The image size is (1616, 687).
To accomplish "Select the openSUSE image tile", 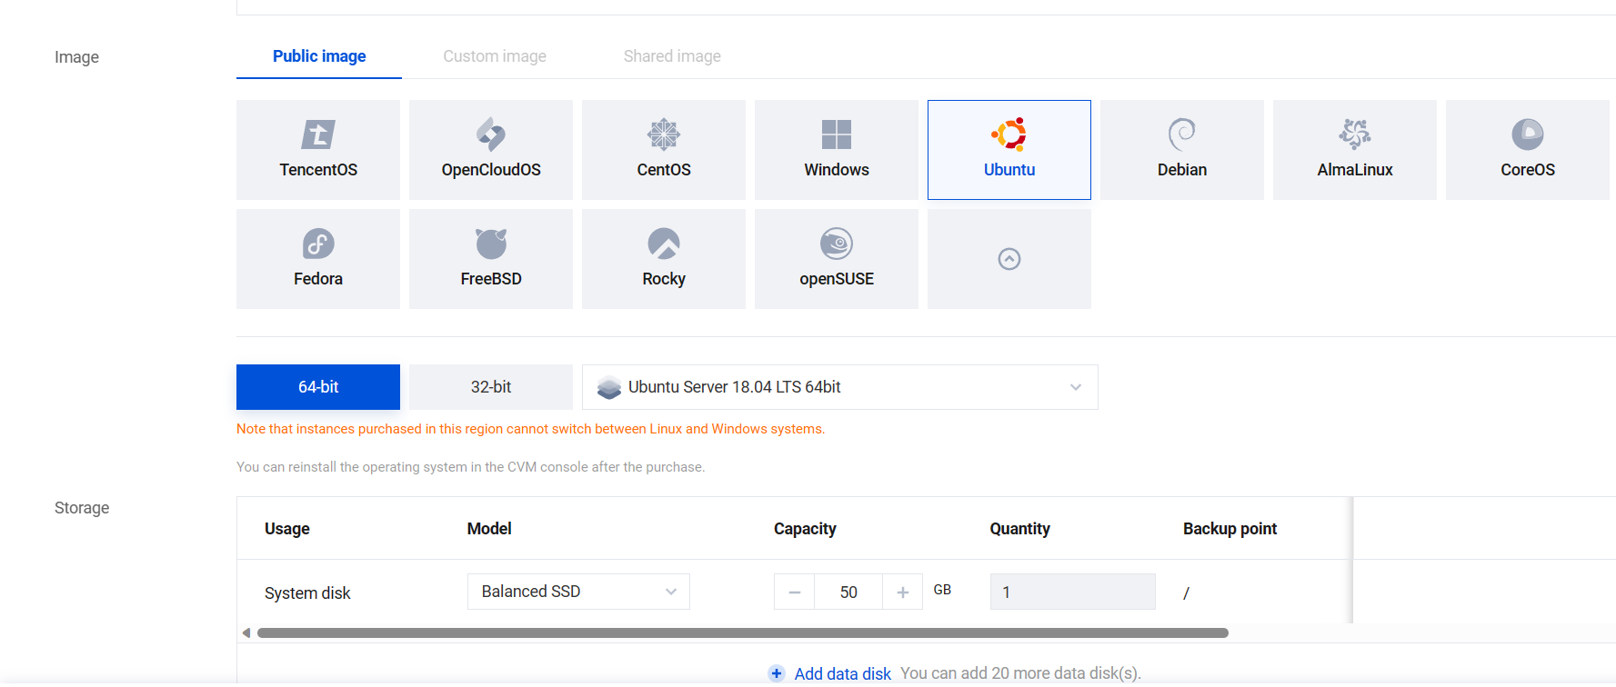I will coord(837,259).
